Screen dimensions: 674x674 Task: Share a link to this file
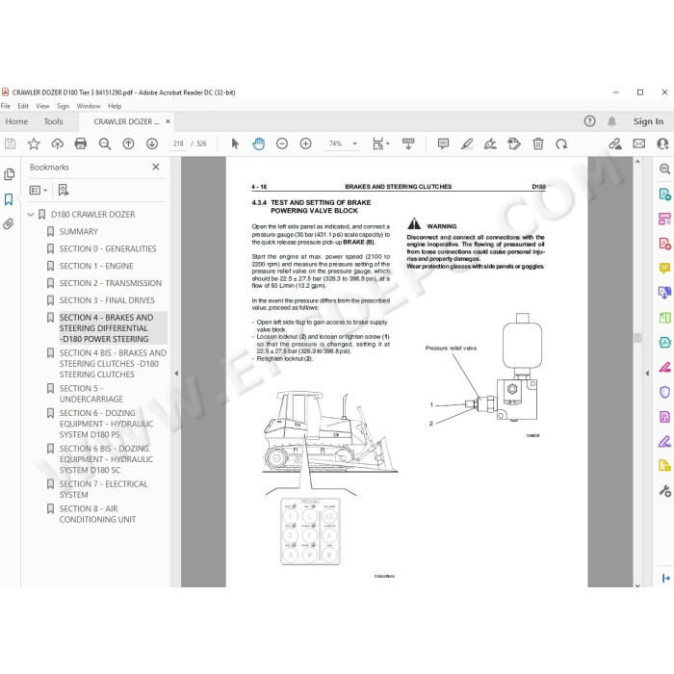[615, 143]
